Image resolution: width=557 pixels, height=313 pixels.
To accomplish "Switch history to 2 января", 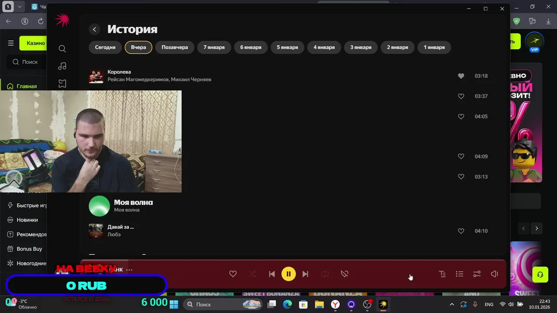I will tap(398, 47).
